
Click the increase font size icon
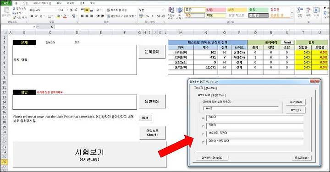[x=71, y=10]
